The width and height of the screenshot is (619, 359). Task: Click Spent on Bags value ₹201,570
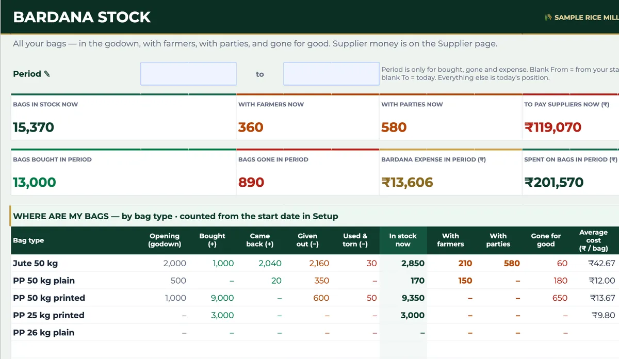point(554,183)
